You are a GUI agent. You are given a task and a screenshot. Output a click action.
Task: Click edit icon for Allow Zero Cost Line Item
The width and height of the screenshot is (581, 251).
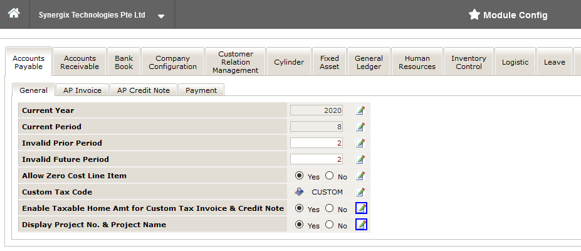click(360, 175)
